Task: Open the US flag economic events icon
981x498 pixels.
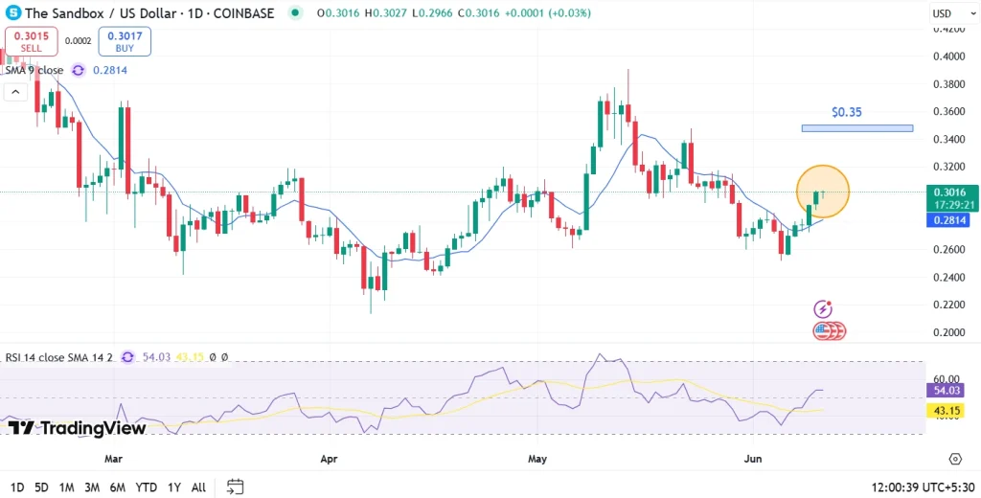Action: 824,331
